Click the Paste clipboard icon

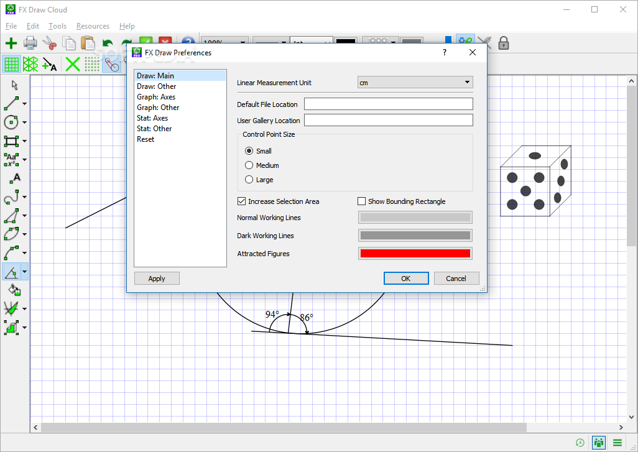coord(88,43)
